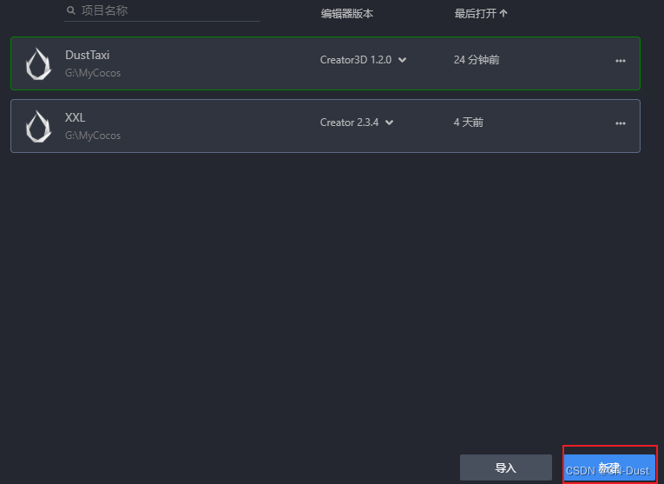Click the DustTaxi project Cocos logo
This screenshot has width=664, height=484.
point(38,63)
